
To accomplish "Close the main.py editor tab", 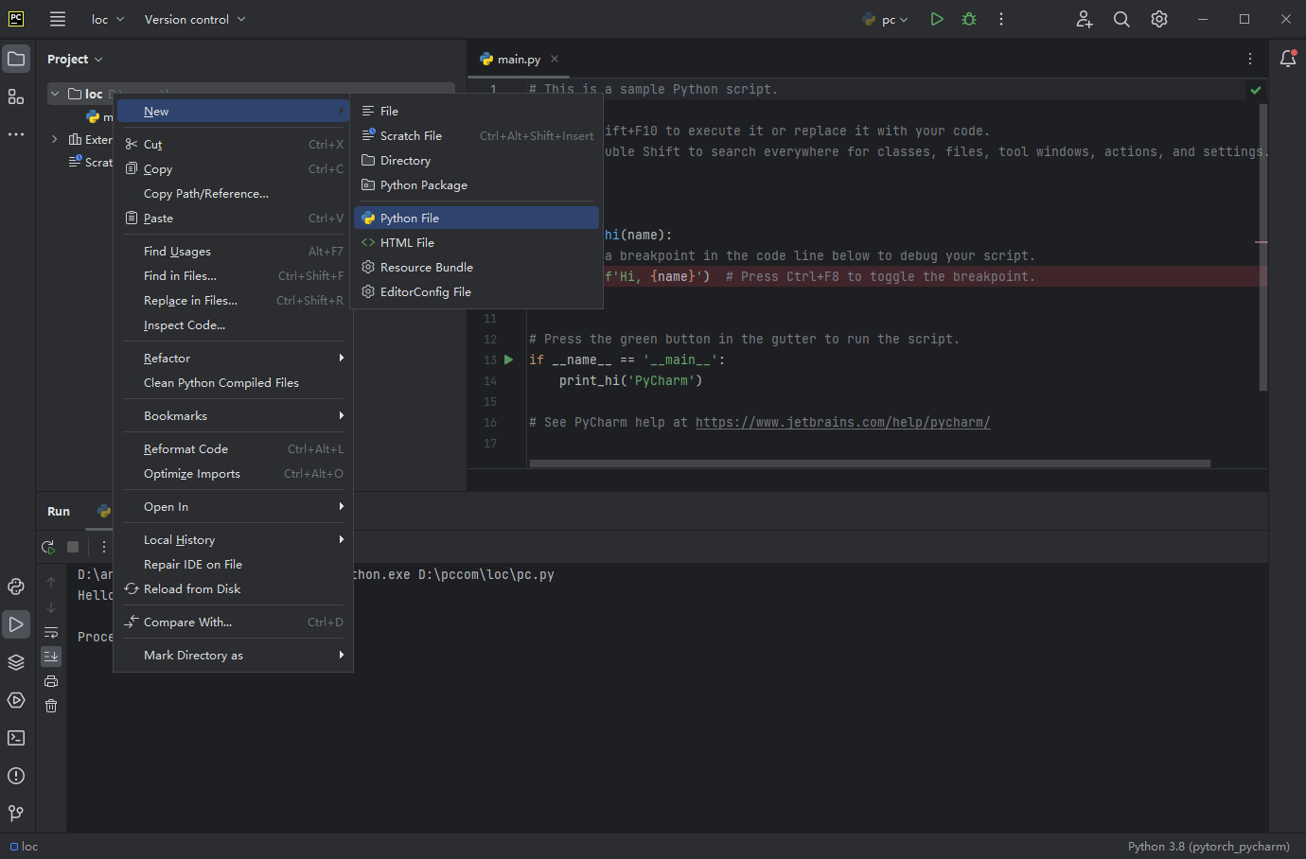I will [x=555, y=59].
